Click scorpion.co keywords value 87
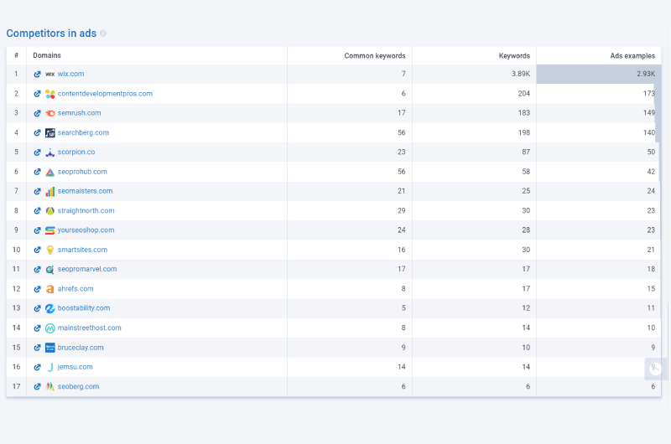Viewport: 671px width, 444px height. 526,152
